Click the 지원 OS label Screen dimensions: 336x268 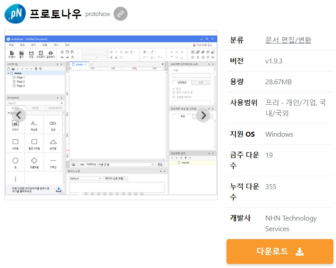pos(242,134)
